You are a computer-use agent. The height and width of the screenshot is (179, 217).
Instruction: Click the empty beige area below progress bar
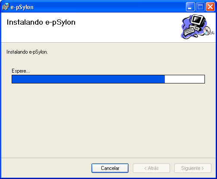[x=108, y=120]
